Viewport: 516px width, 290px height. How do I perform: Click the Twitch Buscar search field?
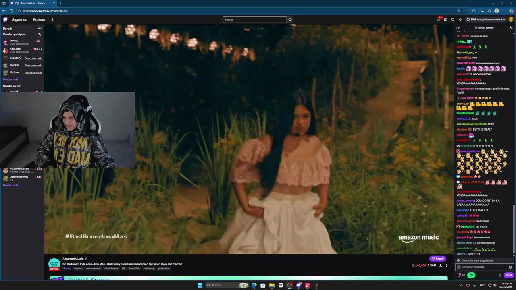(x=254, y=19)
